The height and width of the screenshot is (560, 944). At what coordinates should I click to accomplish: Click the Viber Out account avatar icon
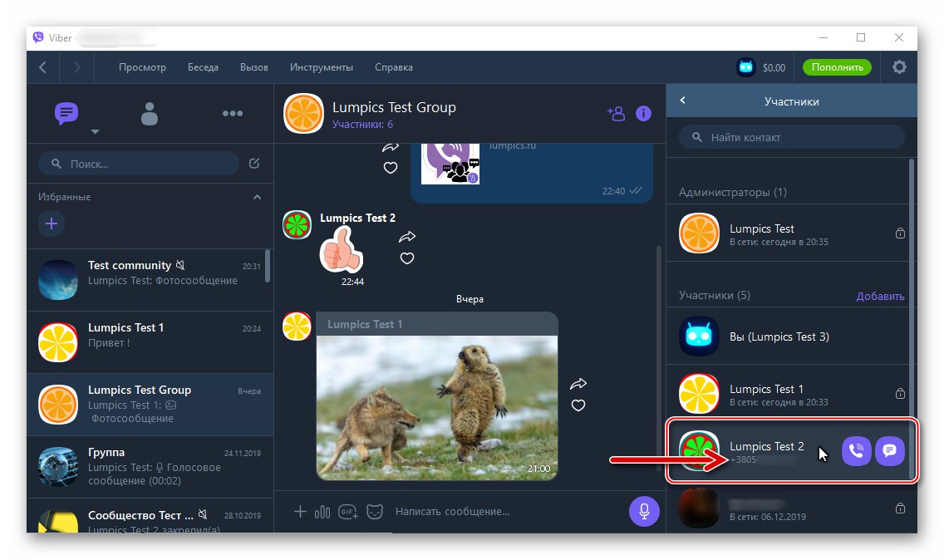pyautogui.click(x=746, y=66)
